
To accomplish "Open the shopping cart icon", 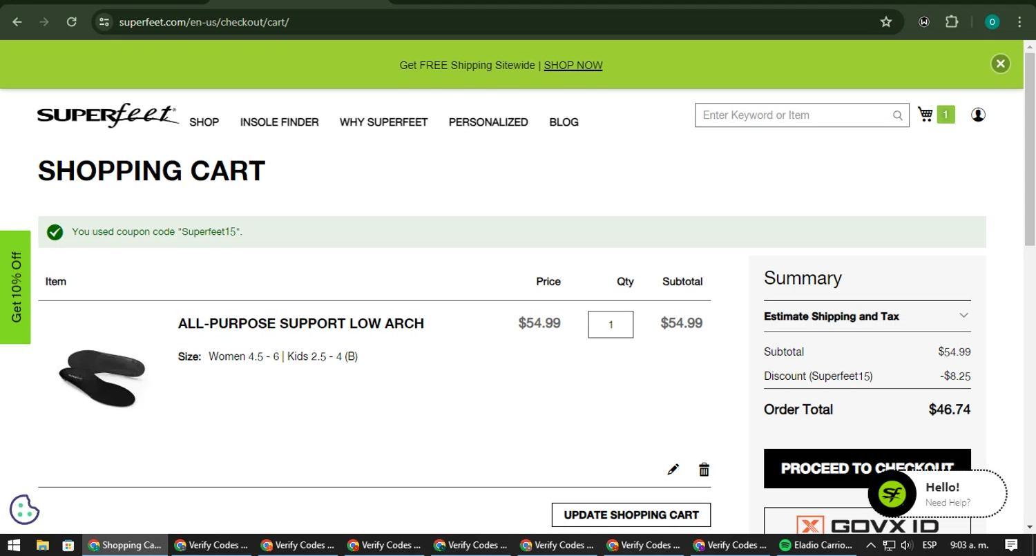I will point(925,114).
